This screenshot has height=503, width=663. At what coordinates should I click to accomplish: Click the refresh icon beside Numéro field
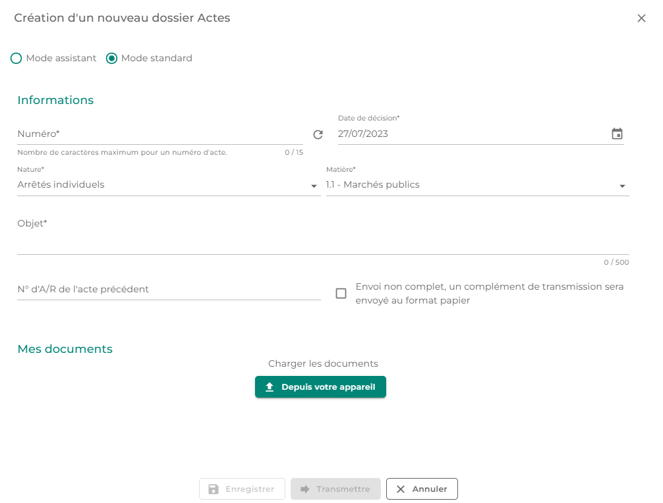pyautogui.click(x=318, y=134)
